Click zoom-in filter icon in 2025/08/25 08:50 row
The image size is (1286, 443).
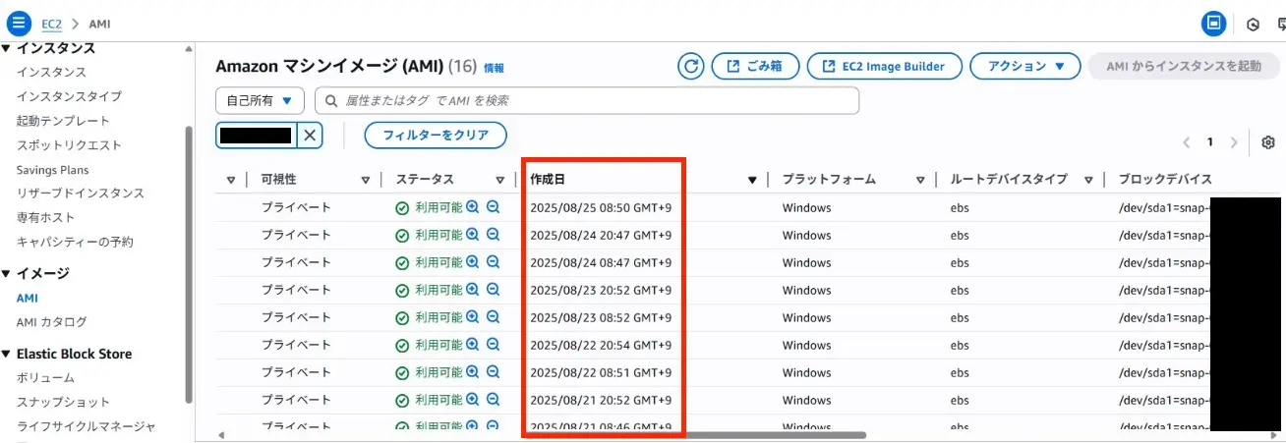(x=473, y=207)
